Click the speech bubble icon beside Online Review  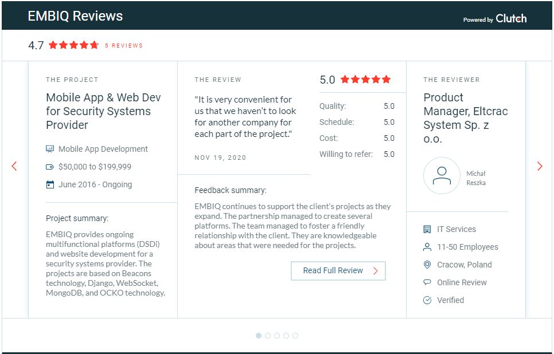[x=427, y=282]
